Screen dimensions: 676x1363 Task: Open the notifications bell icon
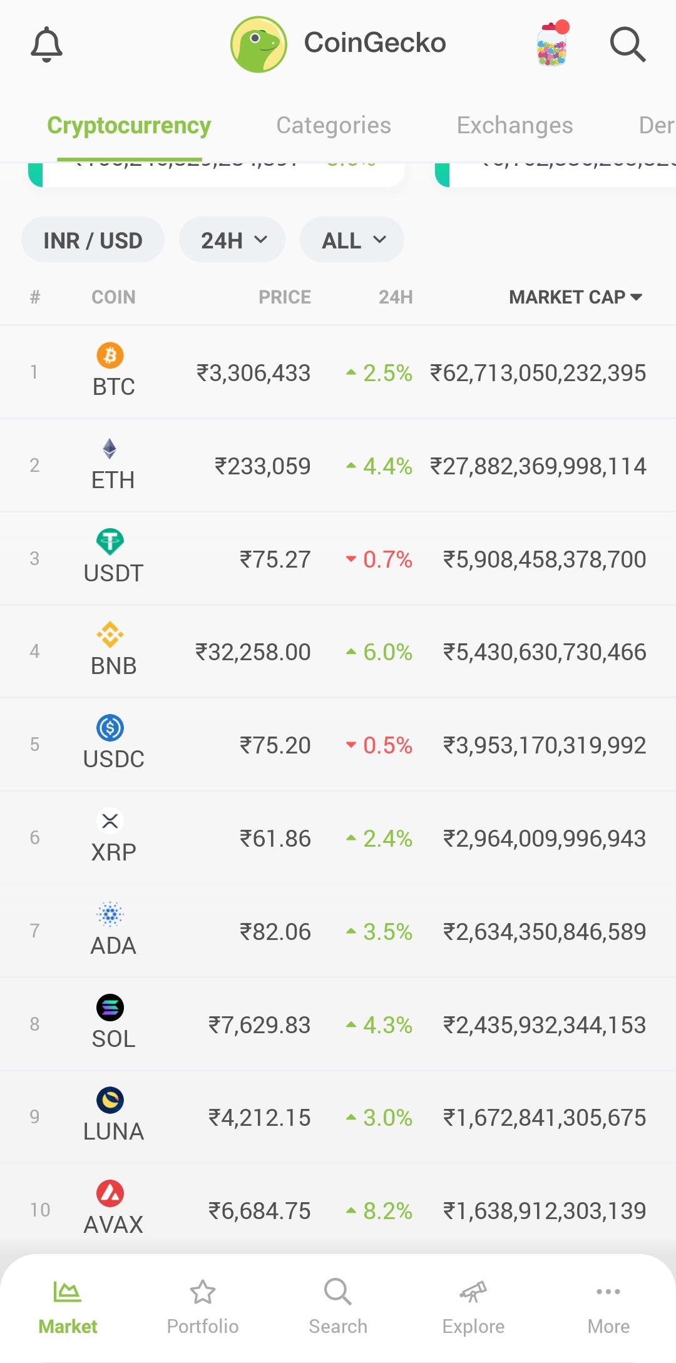(46, 45)
